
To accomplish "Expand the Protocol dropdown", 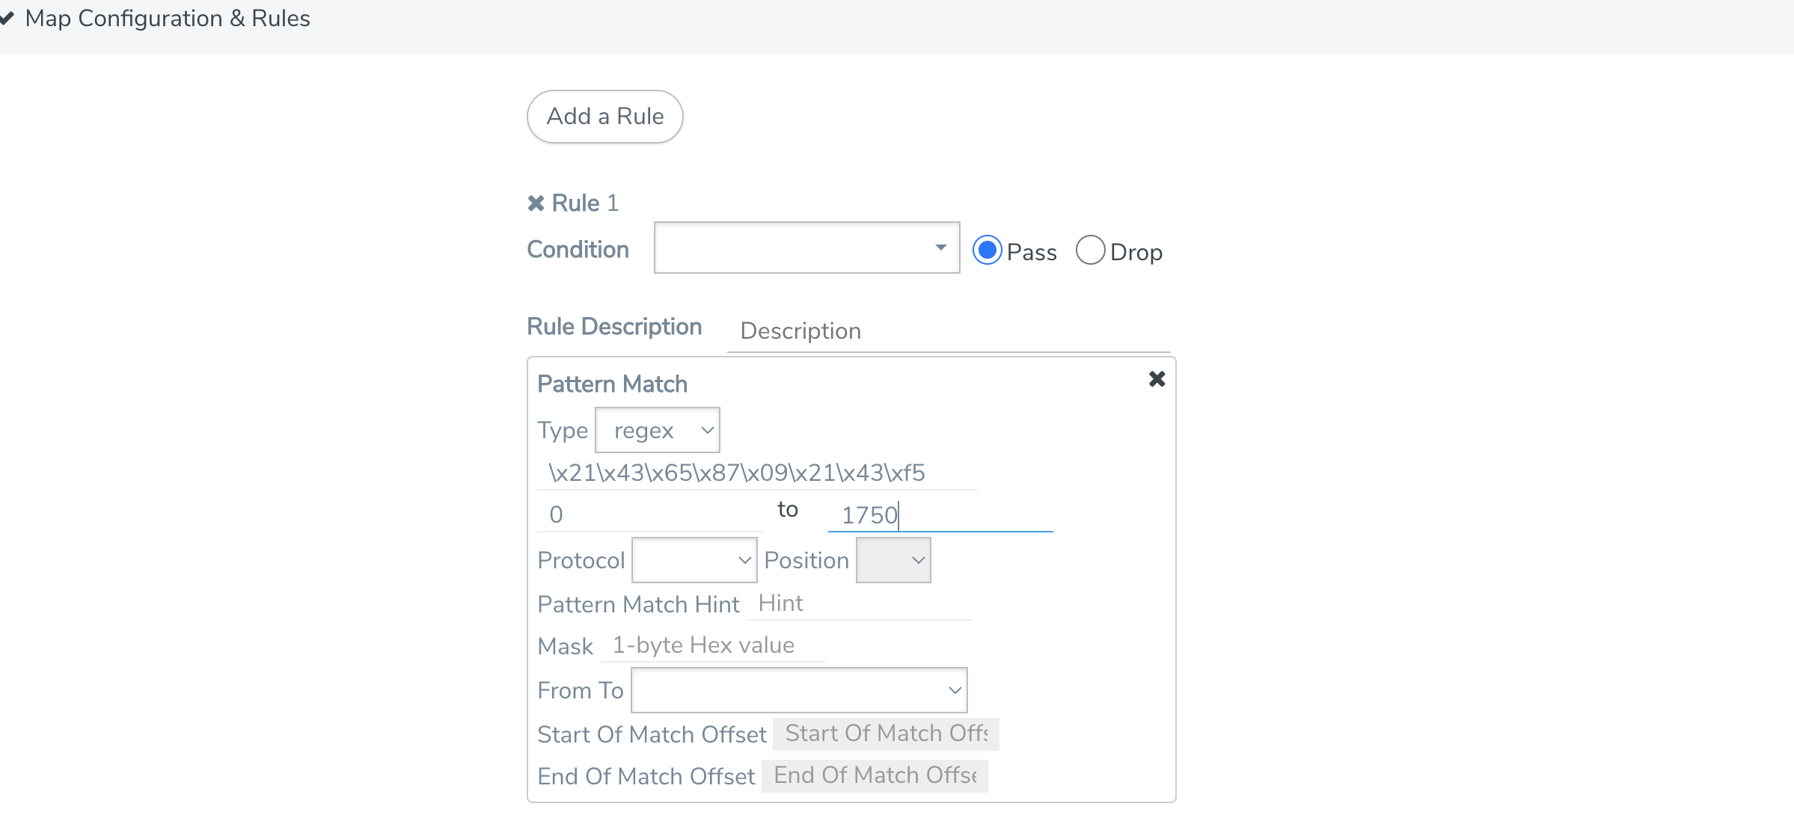I will point(694,560).
